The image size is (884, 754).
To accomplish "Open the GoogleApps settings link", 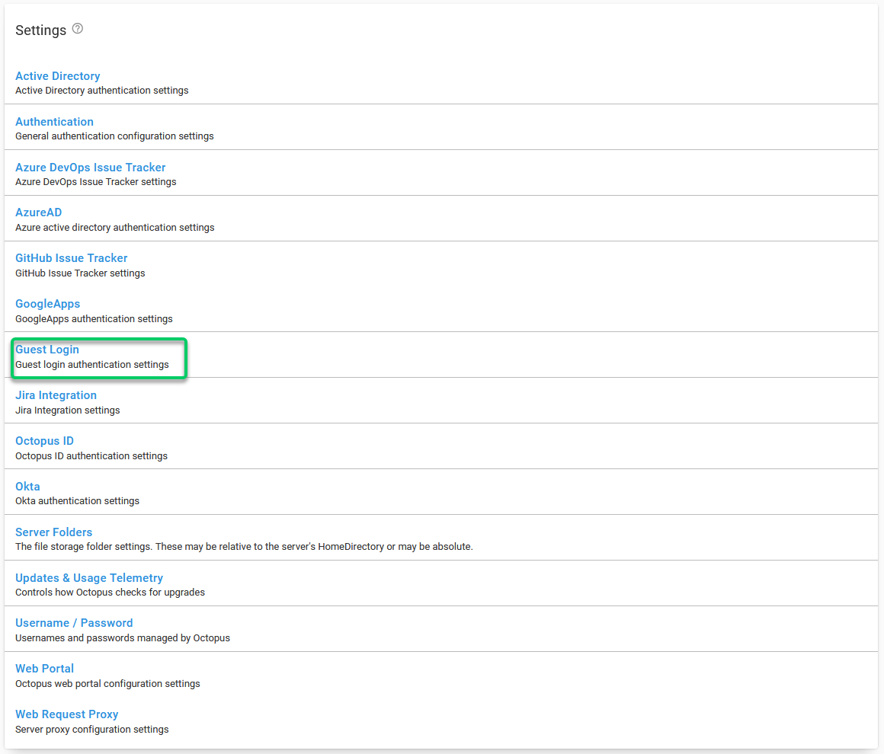I will (47, 304).
